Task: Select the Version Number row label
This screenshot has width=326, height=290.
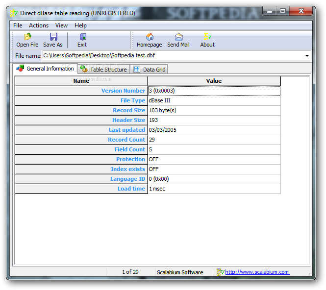Action: click(81, 91)
